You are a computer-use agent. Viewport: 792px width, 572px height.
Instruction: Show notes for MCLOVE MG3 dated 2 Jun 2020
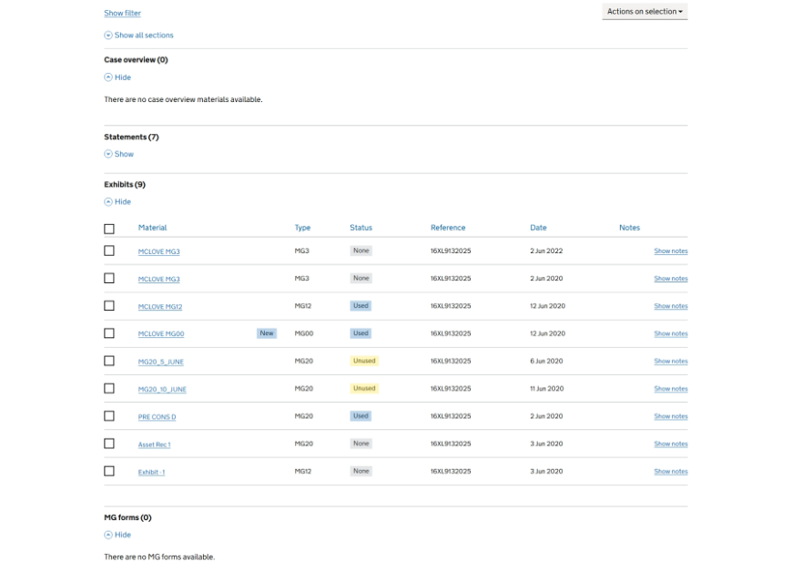click(671, 279)
